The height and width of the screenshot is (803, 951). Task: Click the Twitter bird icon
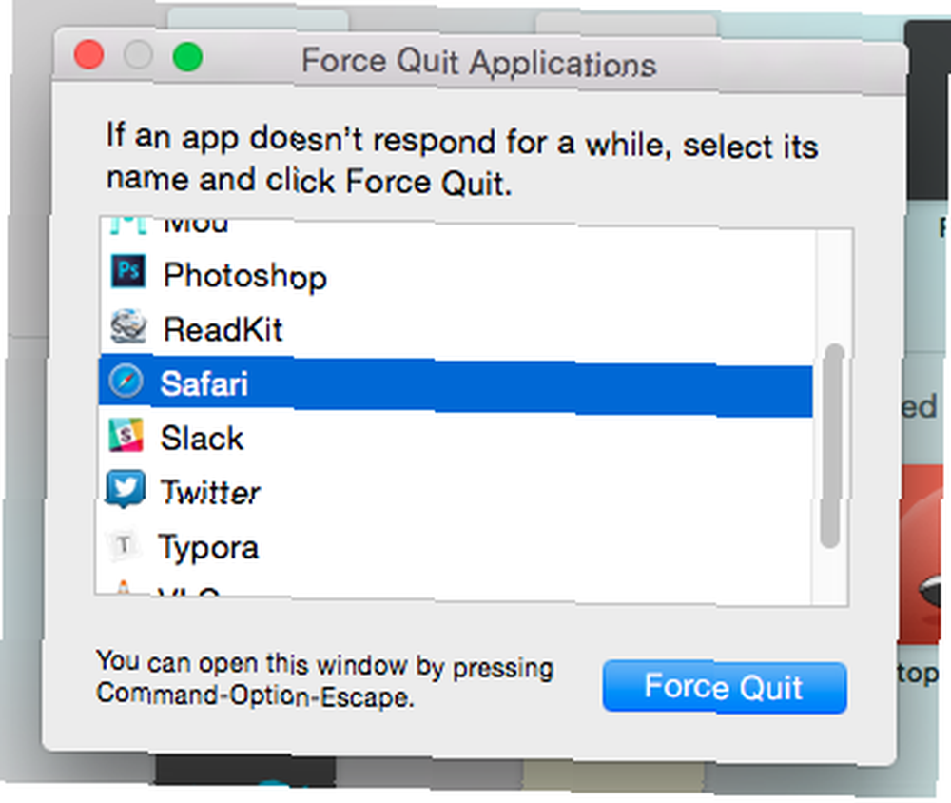(x=125, y=489)
